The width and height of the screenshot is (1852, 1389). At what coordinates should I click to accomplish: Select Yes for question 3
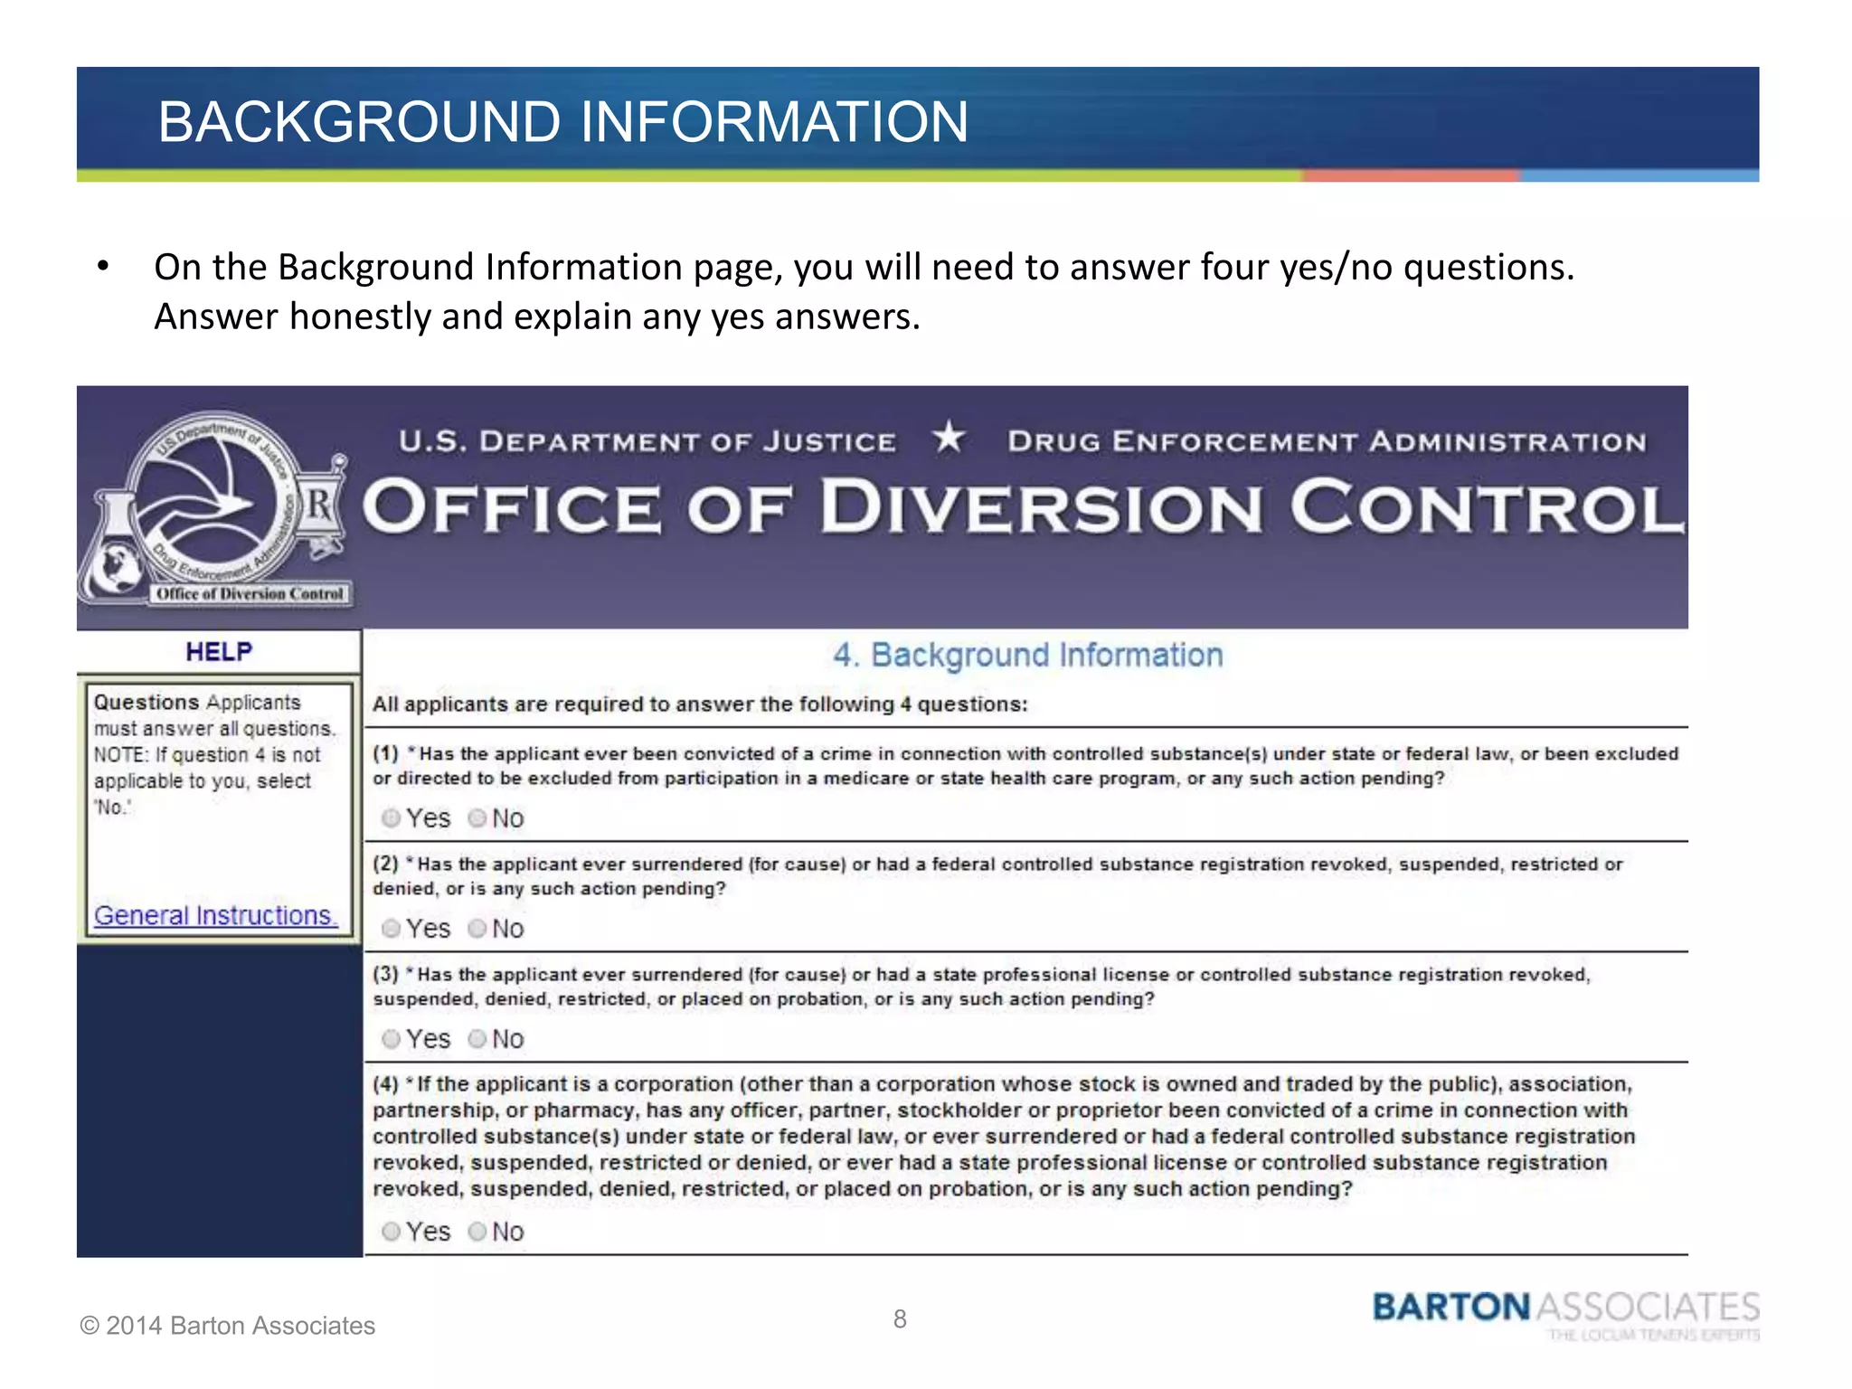click(x=391, y=1039)
